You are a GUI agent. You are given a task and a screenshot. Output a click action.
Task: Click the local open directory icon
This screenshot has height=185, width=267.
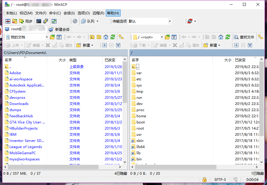coord(52,37)
